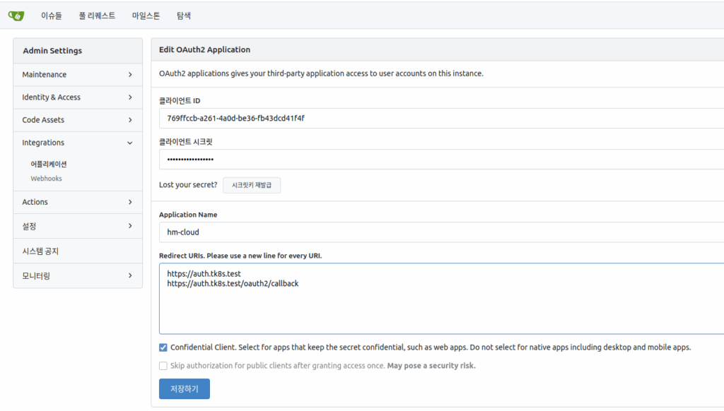Select 어플리케이션 under Integrations
The image size is (724, 411).
tap(49, 164)
